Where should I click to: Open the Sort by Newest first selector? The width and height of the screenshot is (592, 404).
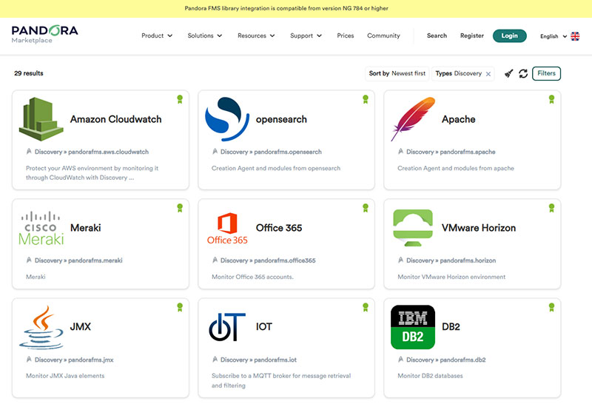[397, 73]
